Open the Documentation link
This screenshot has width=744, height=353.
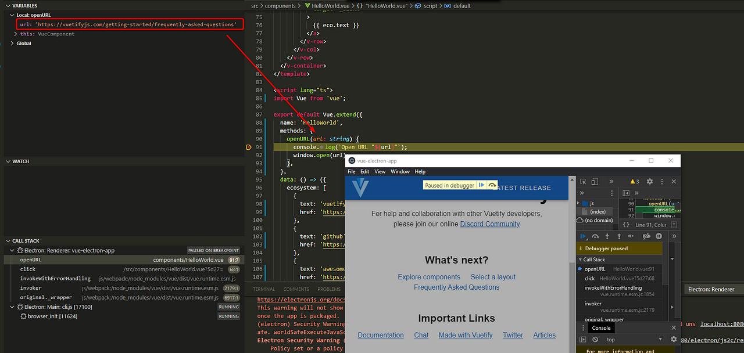coord(381,335)
